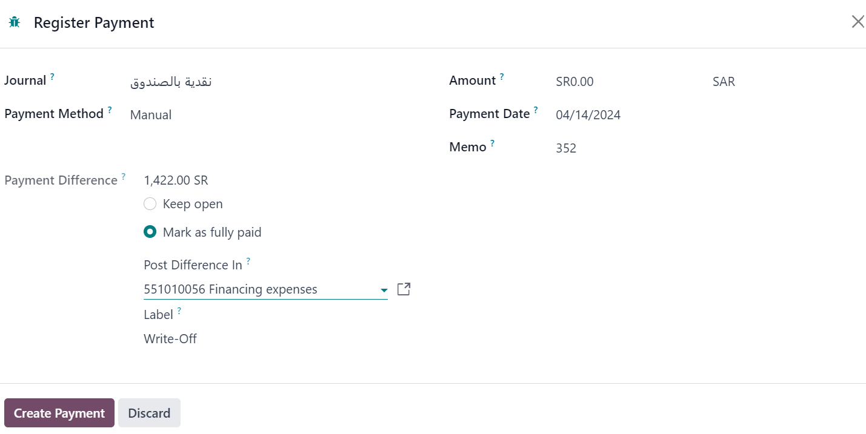This screenshot has height=434, width=866.
Task: Click tooltip icon next to Memo label
Action: click(x=492, y=143)
